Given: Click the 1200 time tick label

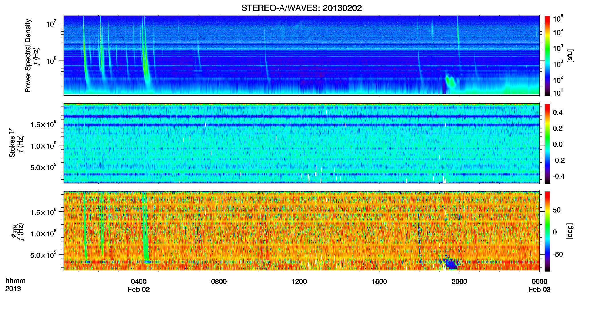Looking at the screenshot, I should (299, 282).
